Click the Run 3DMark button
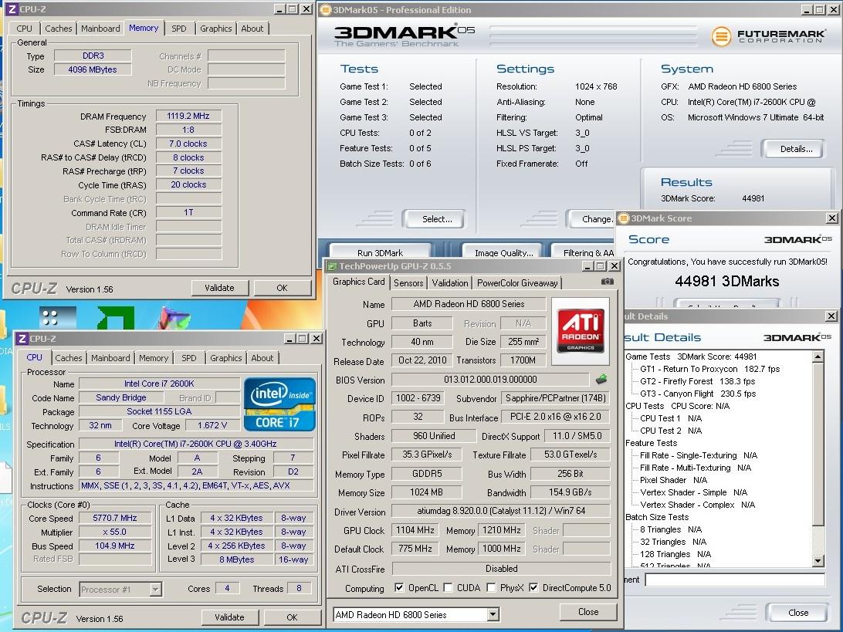 [x=380, y=252]
